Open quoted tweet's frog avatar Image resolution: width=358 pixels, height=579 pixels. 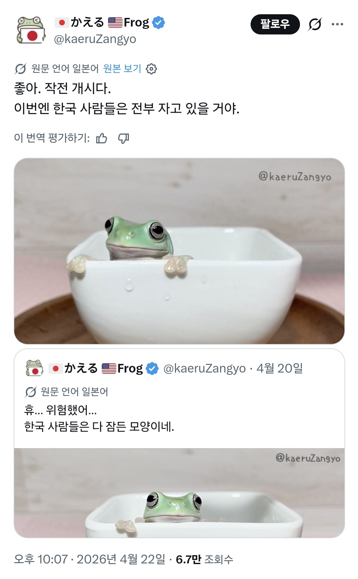(x=34, y=368)
